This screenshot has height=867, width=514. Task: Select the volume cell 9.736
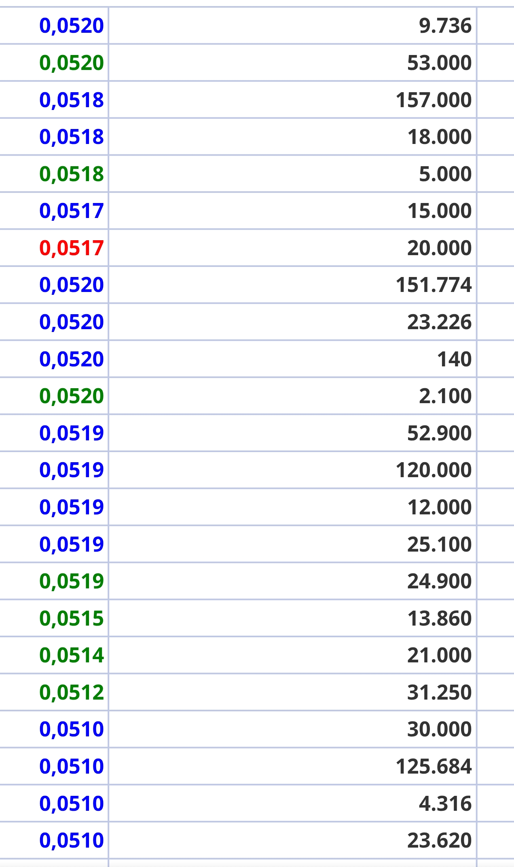(x=445, y=25)
